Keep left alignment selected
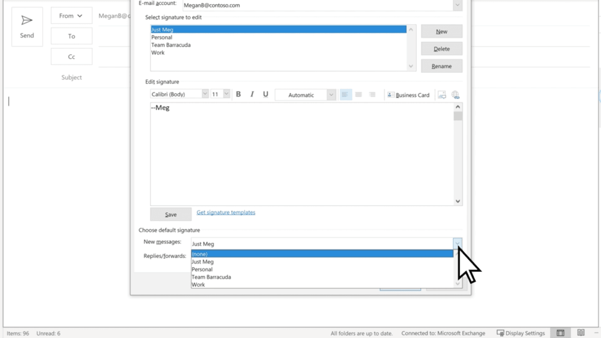The image size is (601, 338). (x=345, y=94)
